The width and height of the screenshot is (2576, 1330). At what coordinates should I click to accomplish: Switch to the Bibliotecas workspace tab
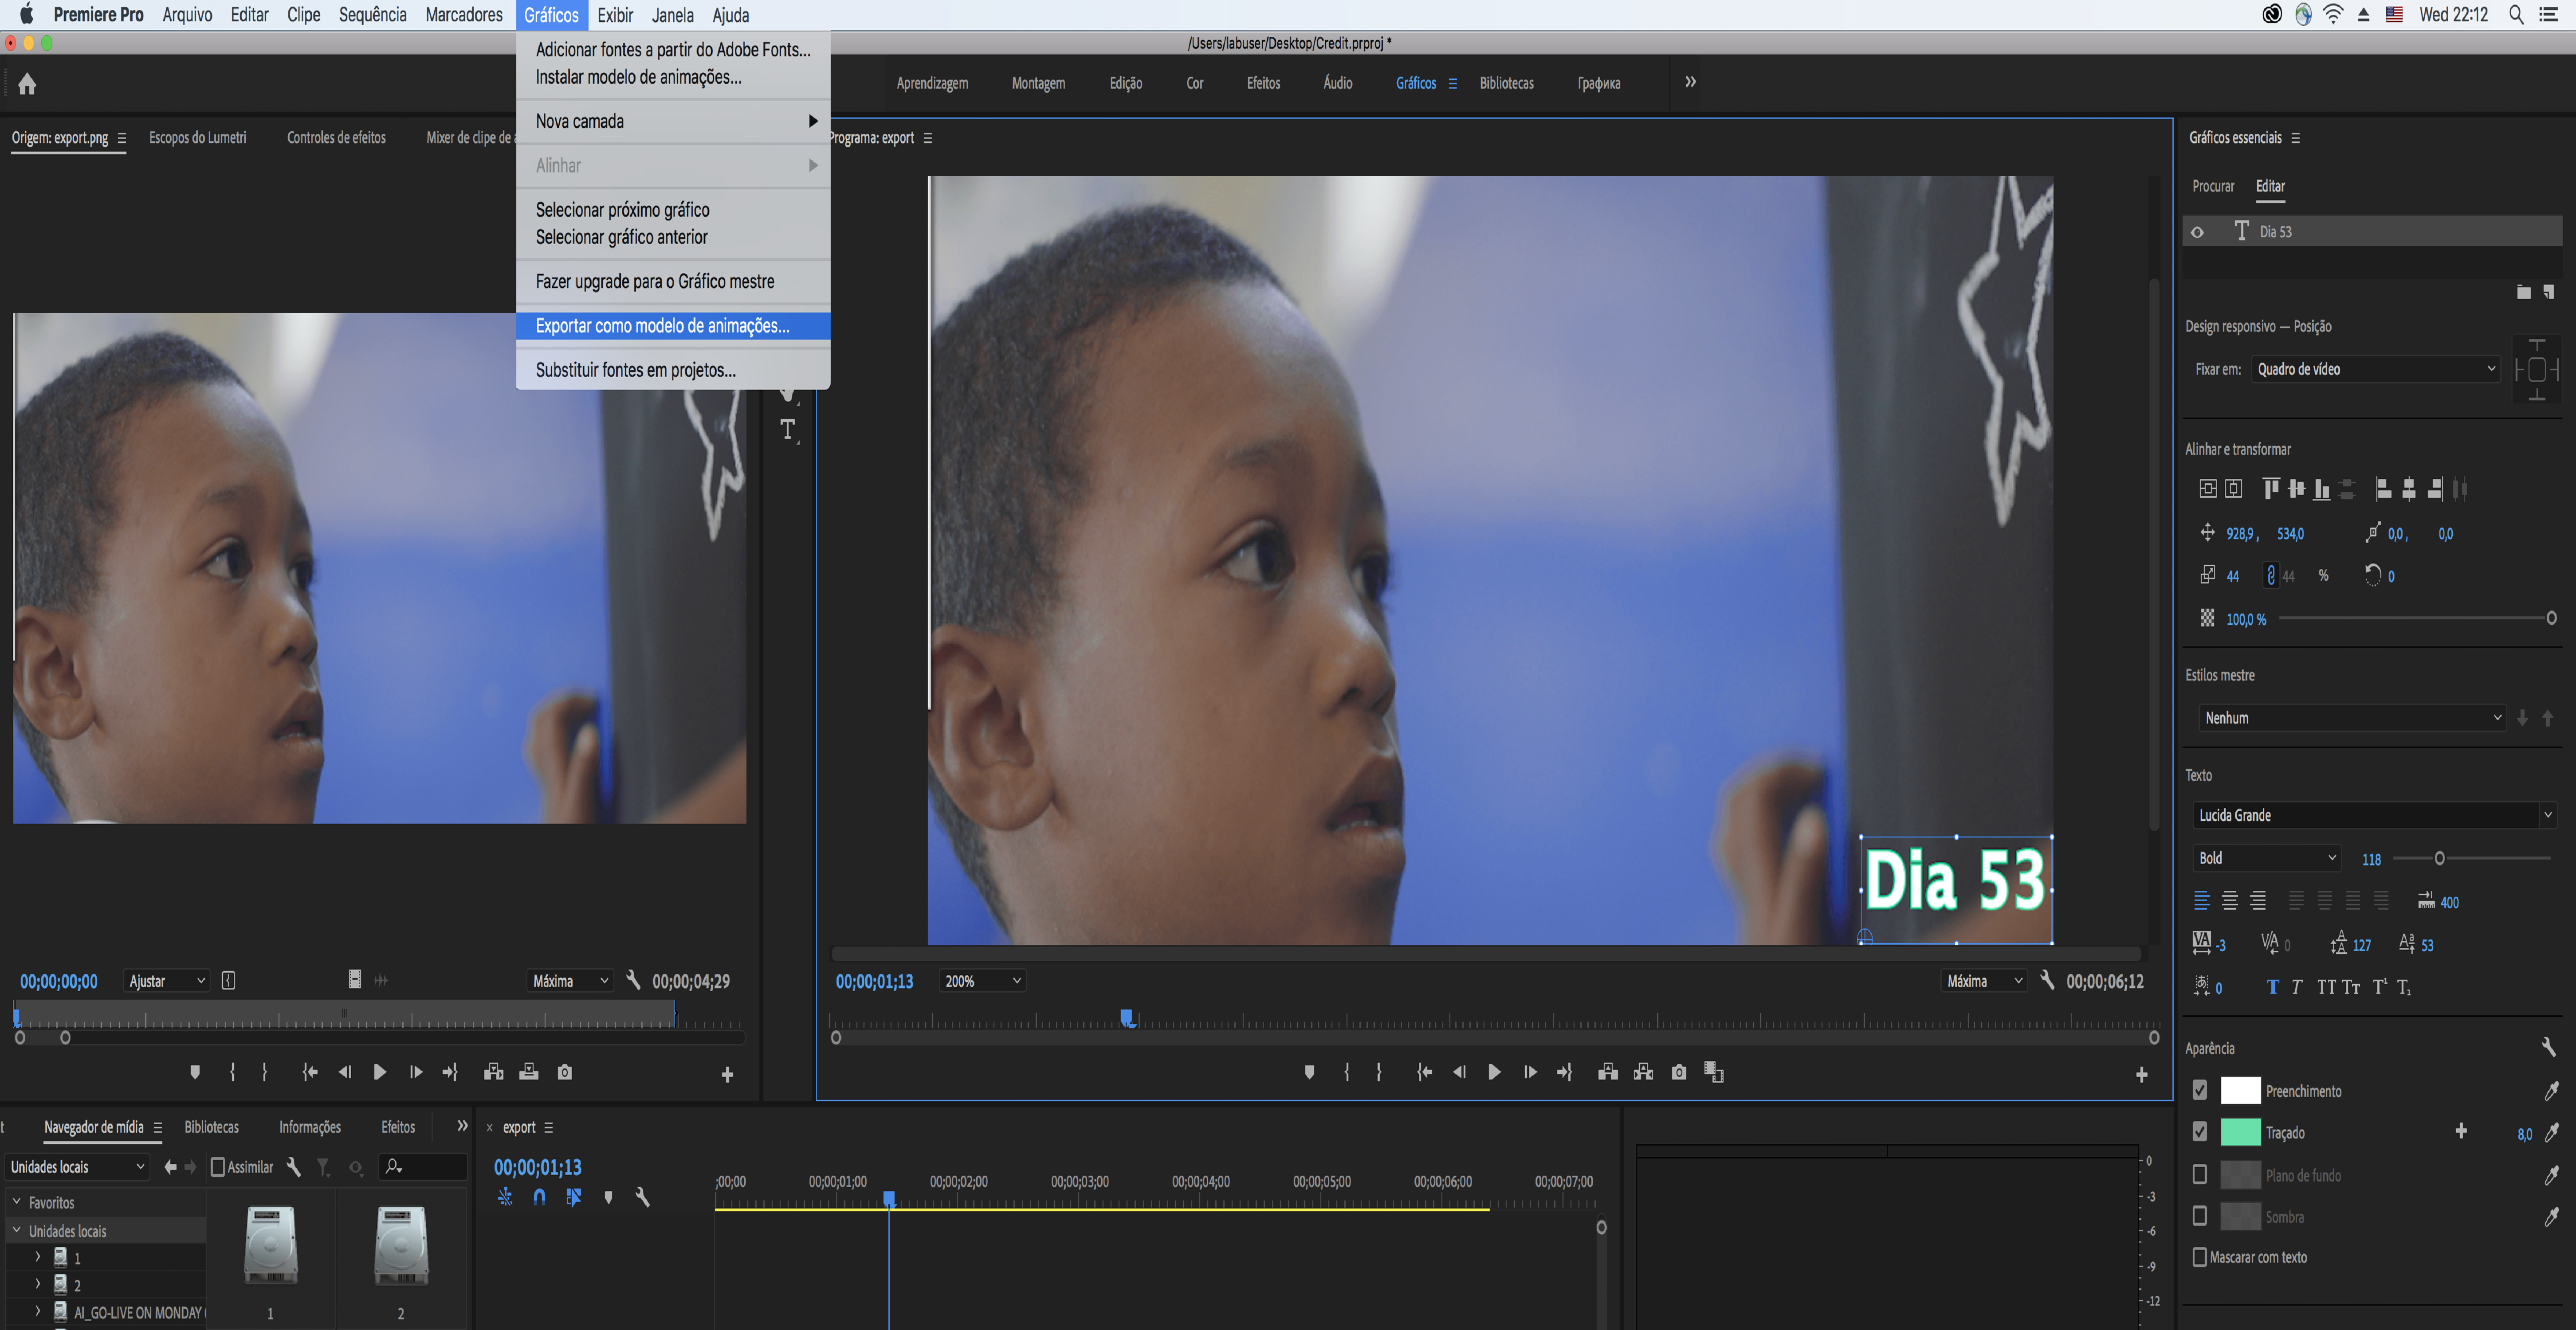click(x=1506, y=83)
